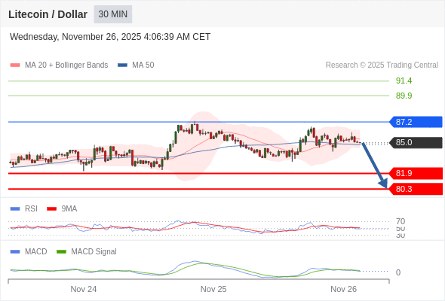Click the 9MA legend label
Screen dimensions: 445x301
tap(69, 208)
